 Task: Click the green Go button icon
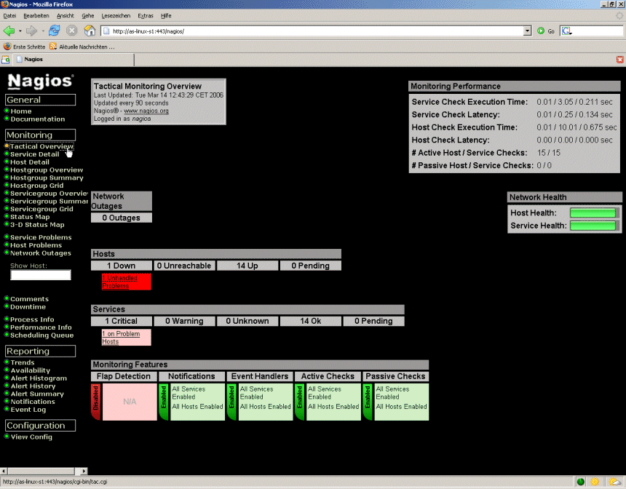pos(541,31)
